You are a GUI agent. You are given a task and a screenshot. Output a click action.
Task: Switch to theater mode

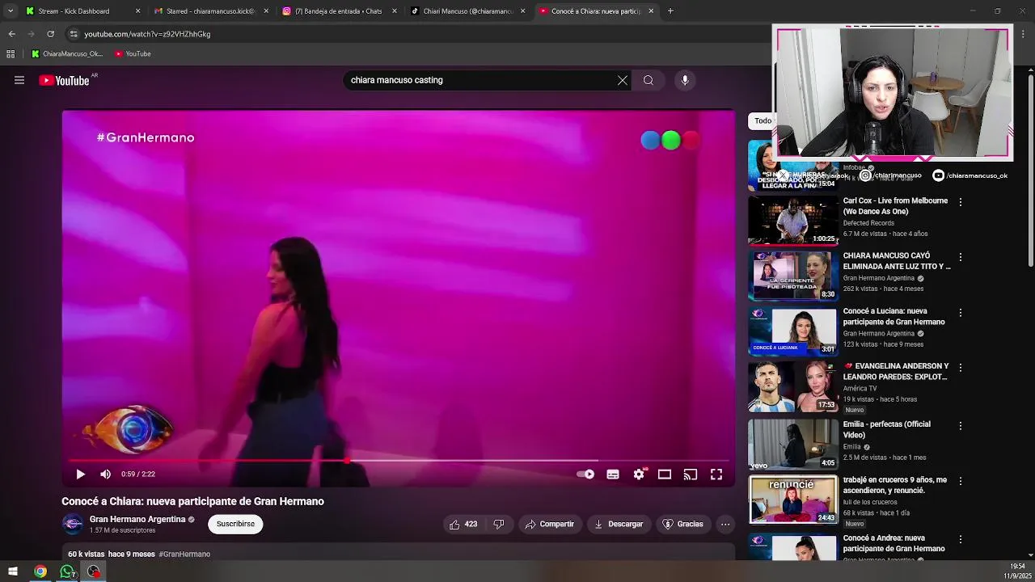tap(665, 474)
